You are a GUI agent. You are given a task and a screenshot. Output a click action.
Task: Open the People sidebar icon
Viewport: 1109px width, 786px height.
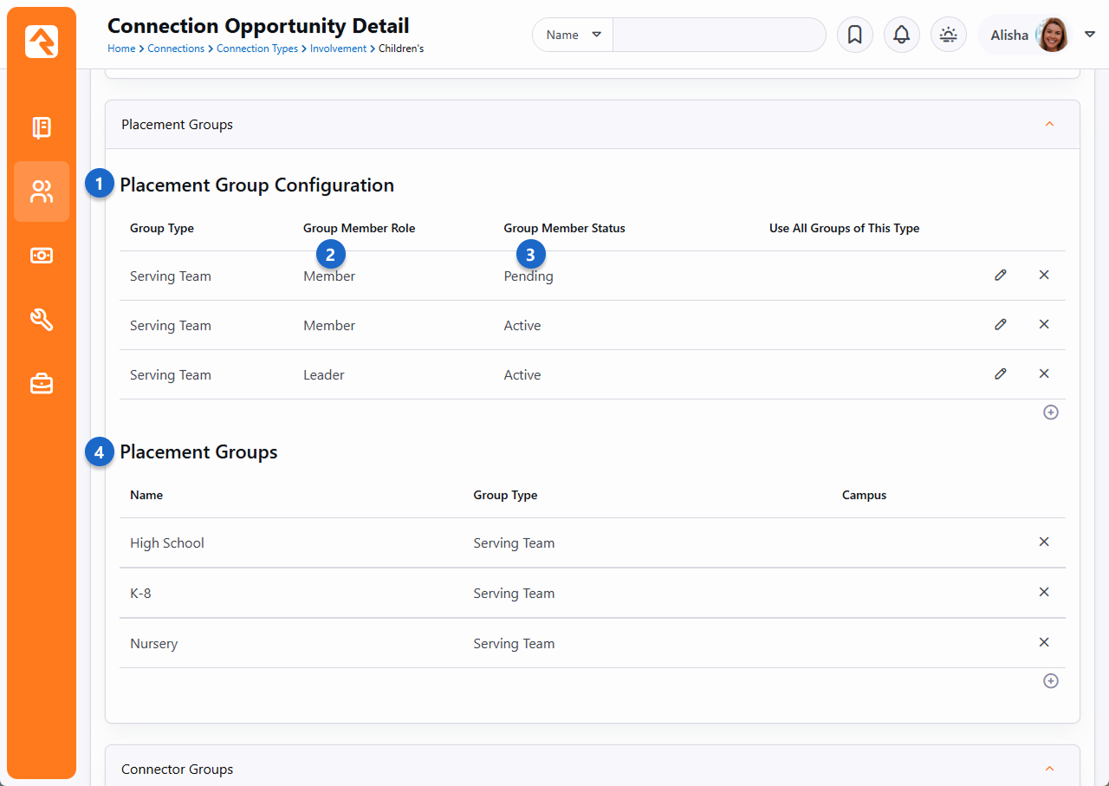tap(42, 192)
